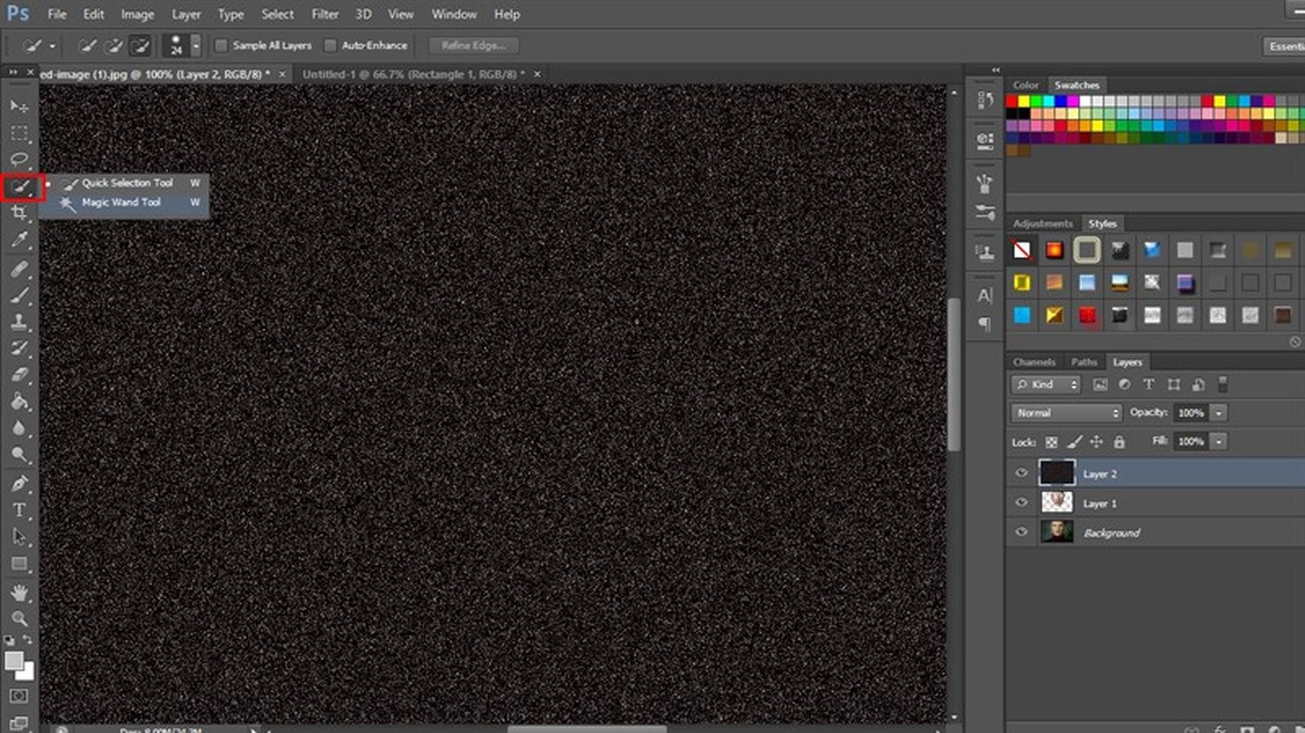Select Layer 2 thumbnail
Screen dimensions: 1305x733
(x=1057, y=473)
